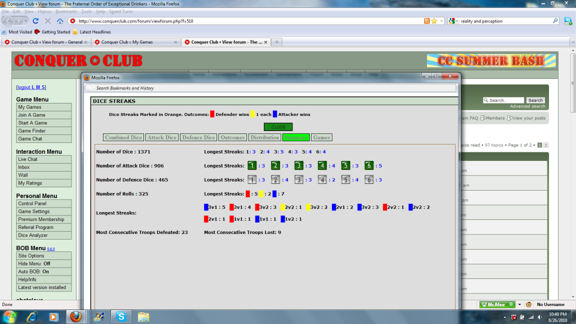Open Skype from the taskbar

click(121, 317)
